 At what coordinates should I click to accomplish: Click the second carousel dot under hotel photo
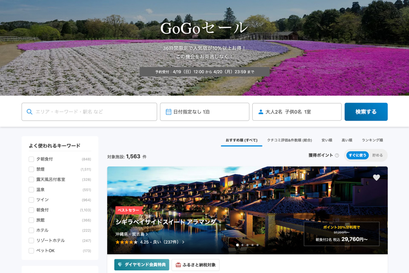tap(242, 244)
